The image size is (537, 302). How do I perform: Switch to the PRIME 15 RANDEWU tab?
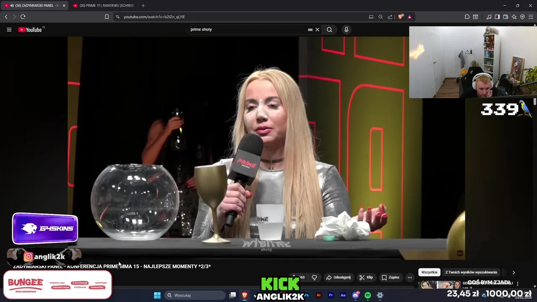click(104, 5)
